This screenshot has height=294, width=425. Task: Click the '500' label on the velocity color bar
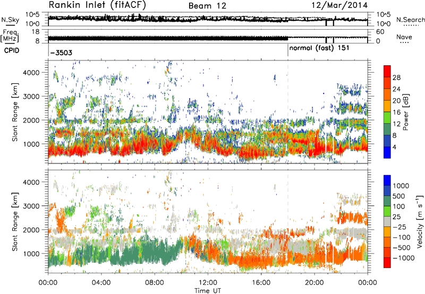click(x=399, y=196)
